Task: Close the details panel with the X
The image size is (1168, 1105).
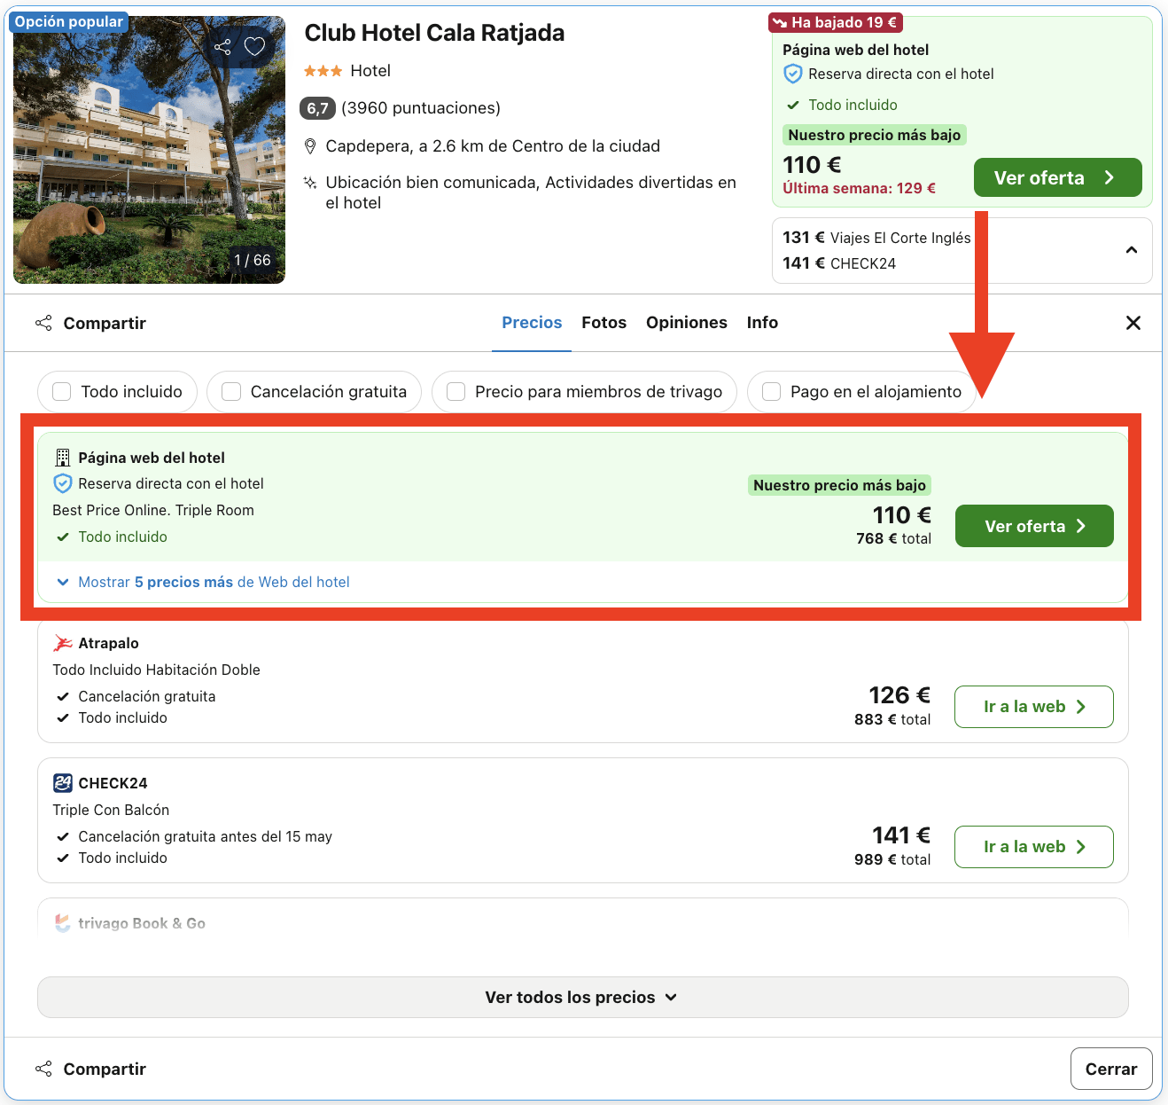Action: (1133, 323)
